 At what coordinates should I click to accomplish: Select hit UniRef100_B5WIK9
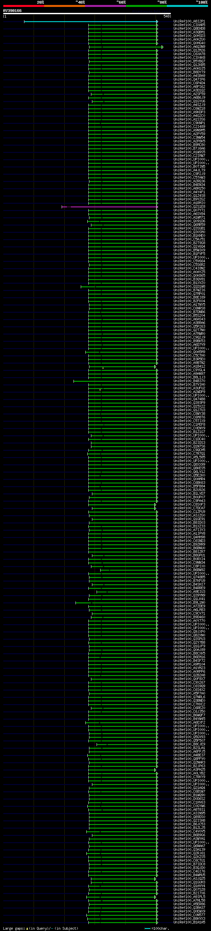coord(189,250)
